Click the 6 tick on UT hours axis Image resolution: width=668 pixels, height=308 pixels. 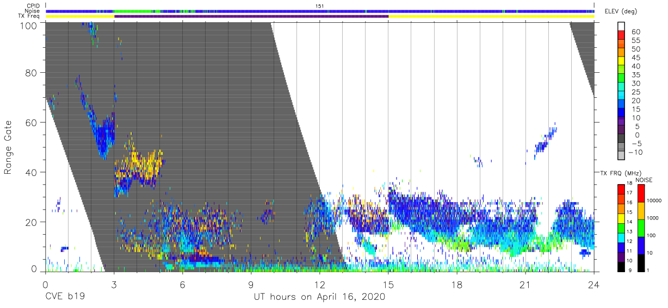coord(183,284)
